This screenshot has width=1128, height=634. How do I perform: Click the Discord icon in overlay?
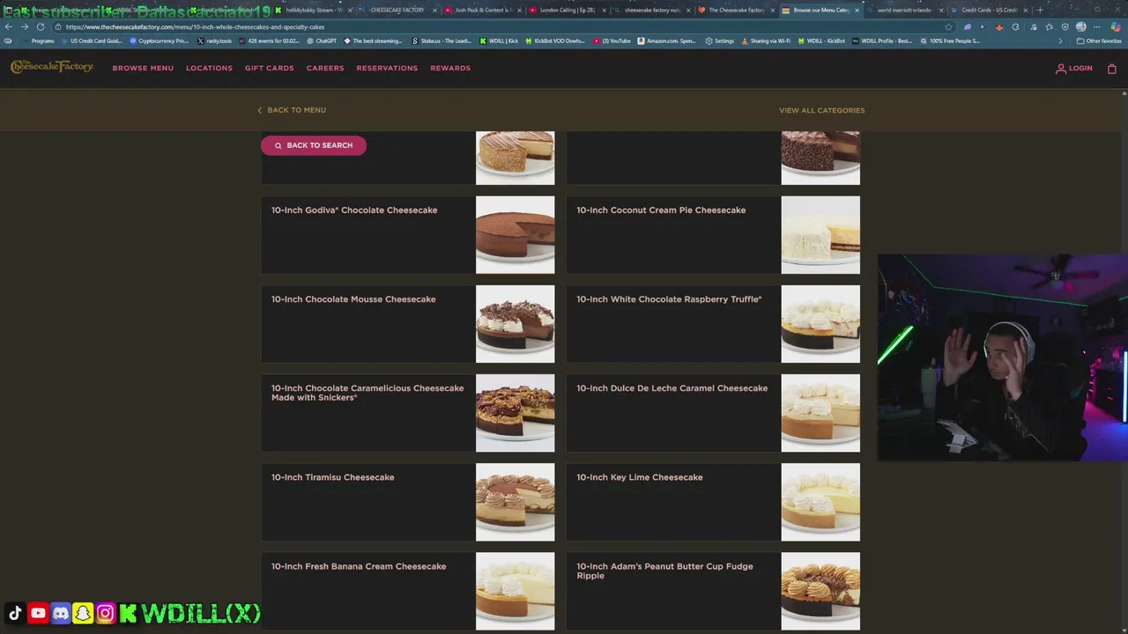point(61,613)
